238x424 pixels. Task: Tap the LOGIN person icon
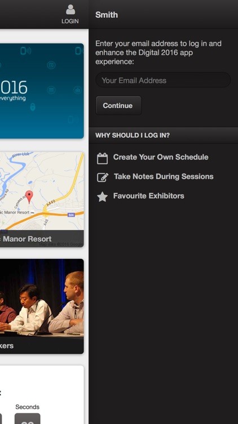[x=70, y=10]
